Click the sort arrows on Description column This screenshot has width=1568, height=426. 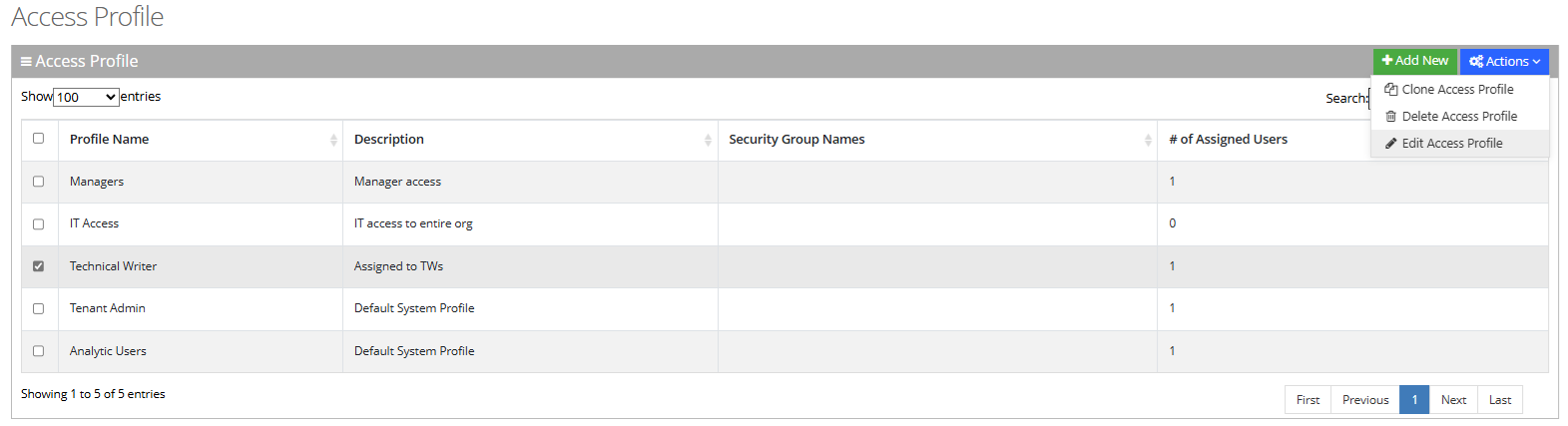point(708,141)
